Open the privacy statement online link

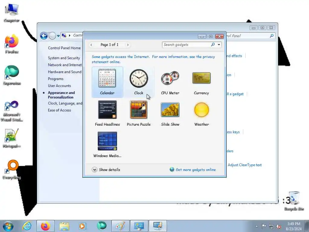click(x=153, y=59)
